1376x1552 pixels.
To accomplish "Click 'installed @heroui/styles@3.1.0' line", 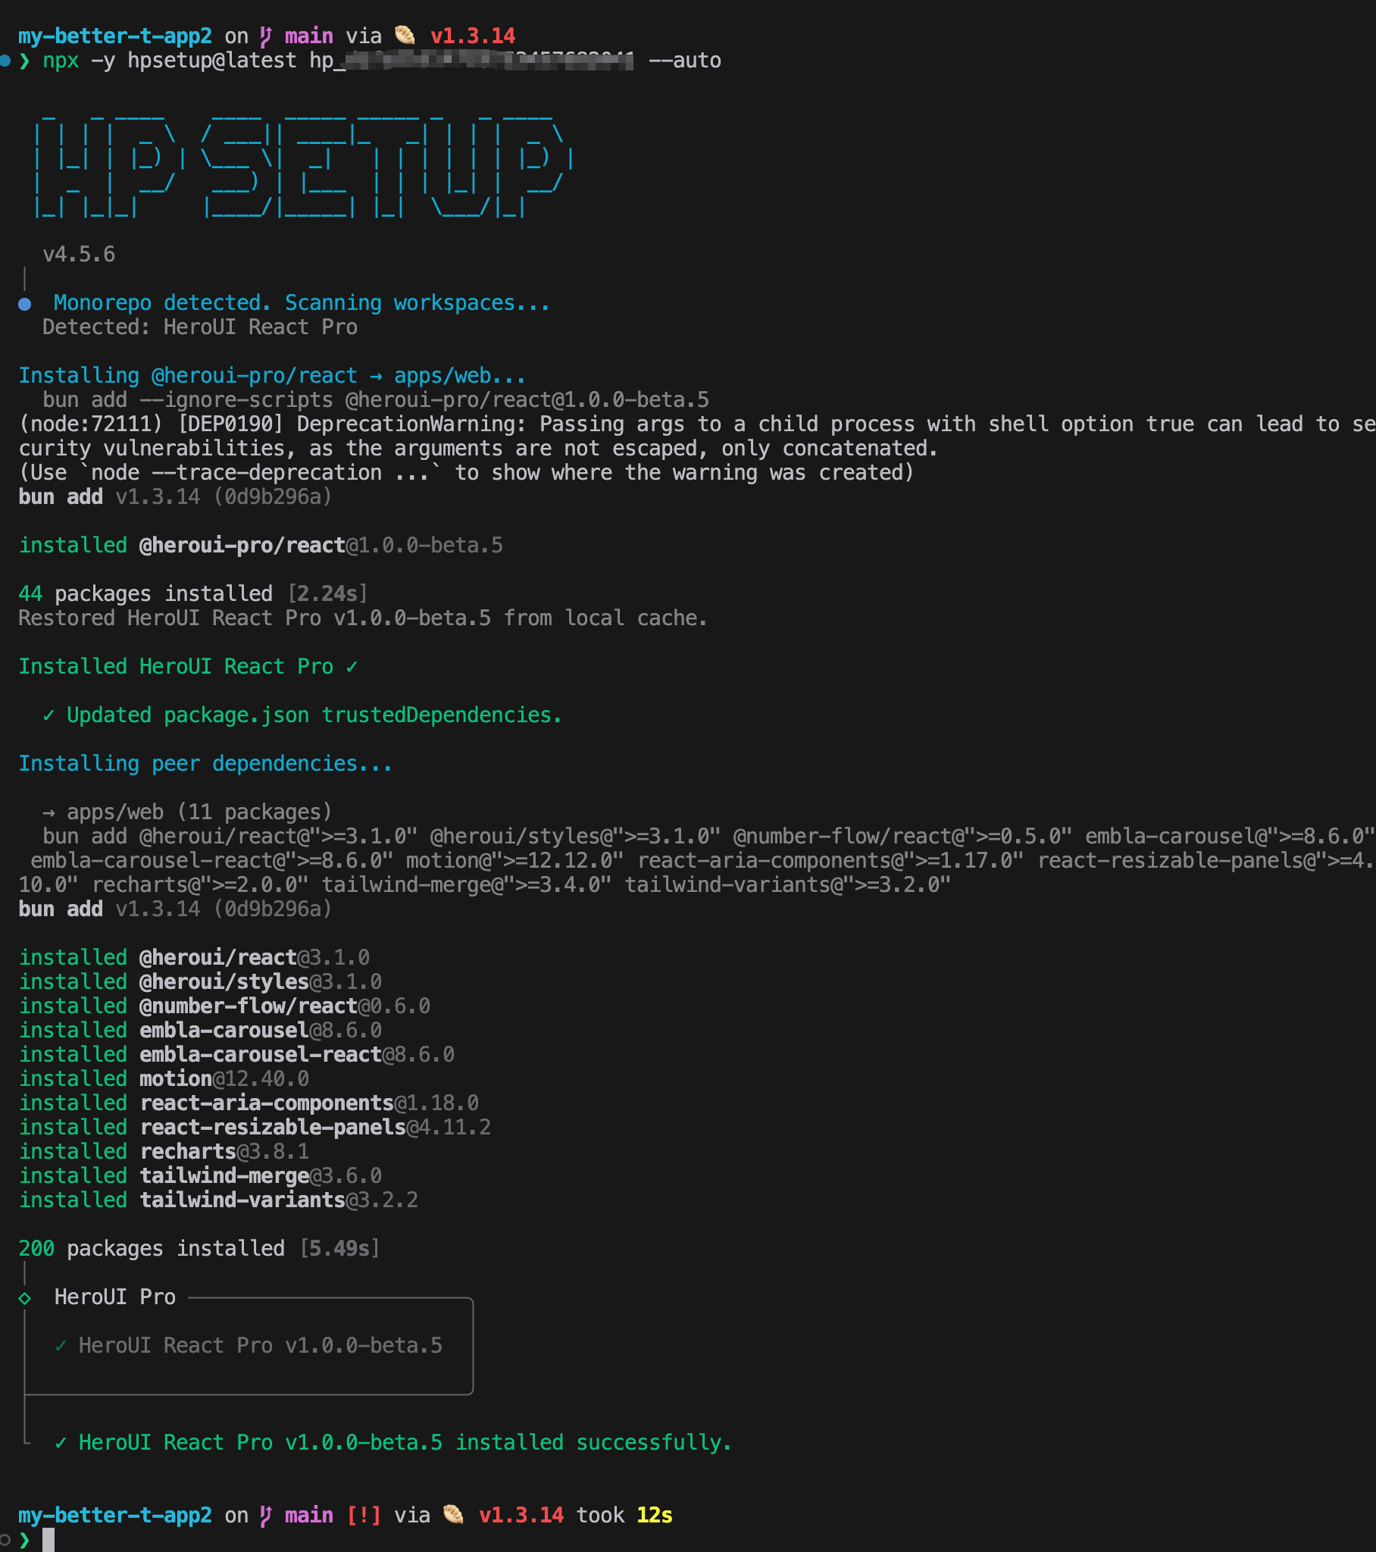I will [x=200, y=982].
